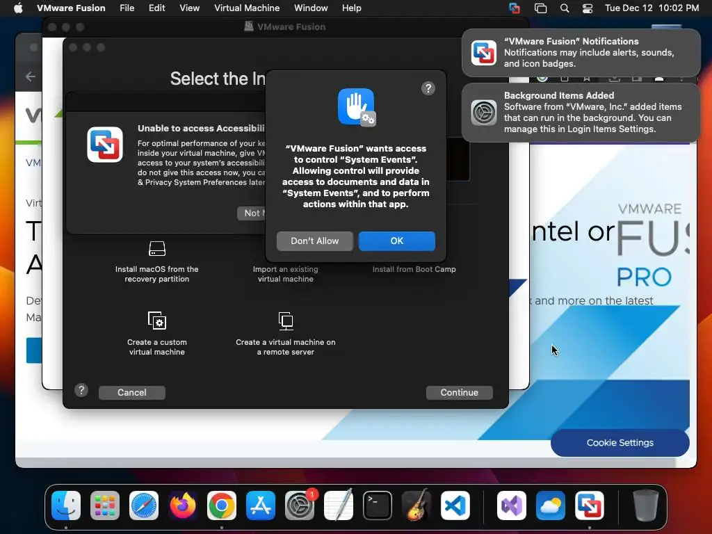712x534 pixels.
Task: Click OK in the System Events permission dialog
Action: coord(396,241)
